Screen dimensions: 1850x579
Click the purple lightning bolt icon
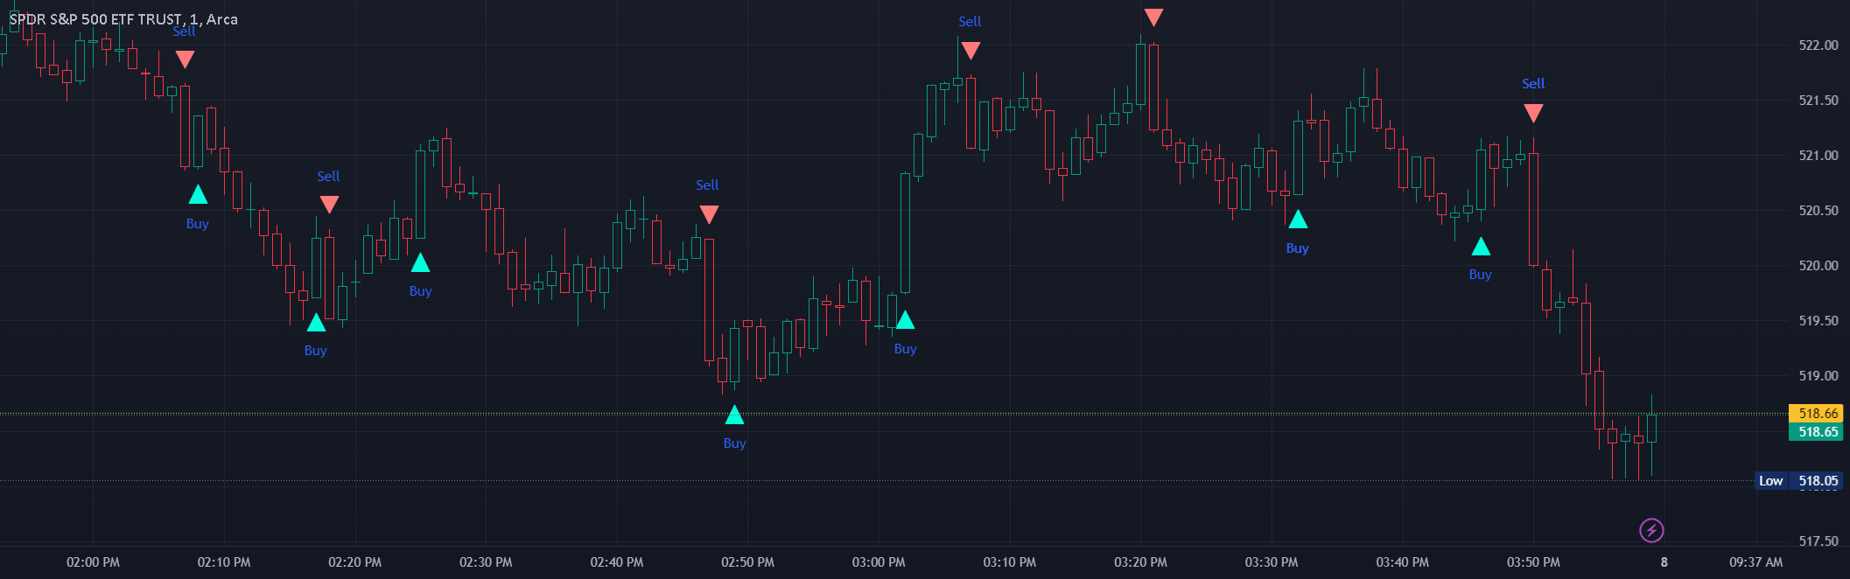pos(1651,530)
